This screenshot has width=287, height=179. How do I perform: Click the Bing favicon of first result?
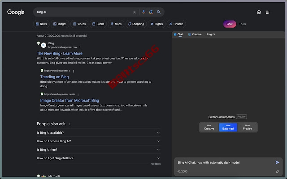[x=43, y=45]
